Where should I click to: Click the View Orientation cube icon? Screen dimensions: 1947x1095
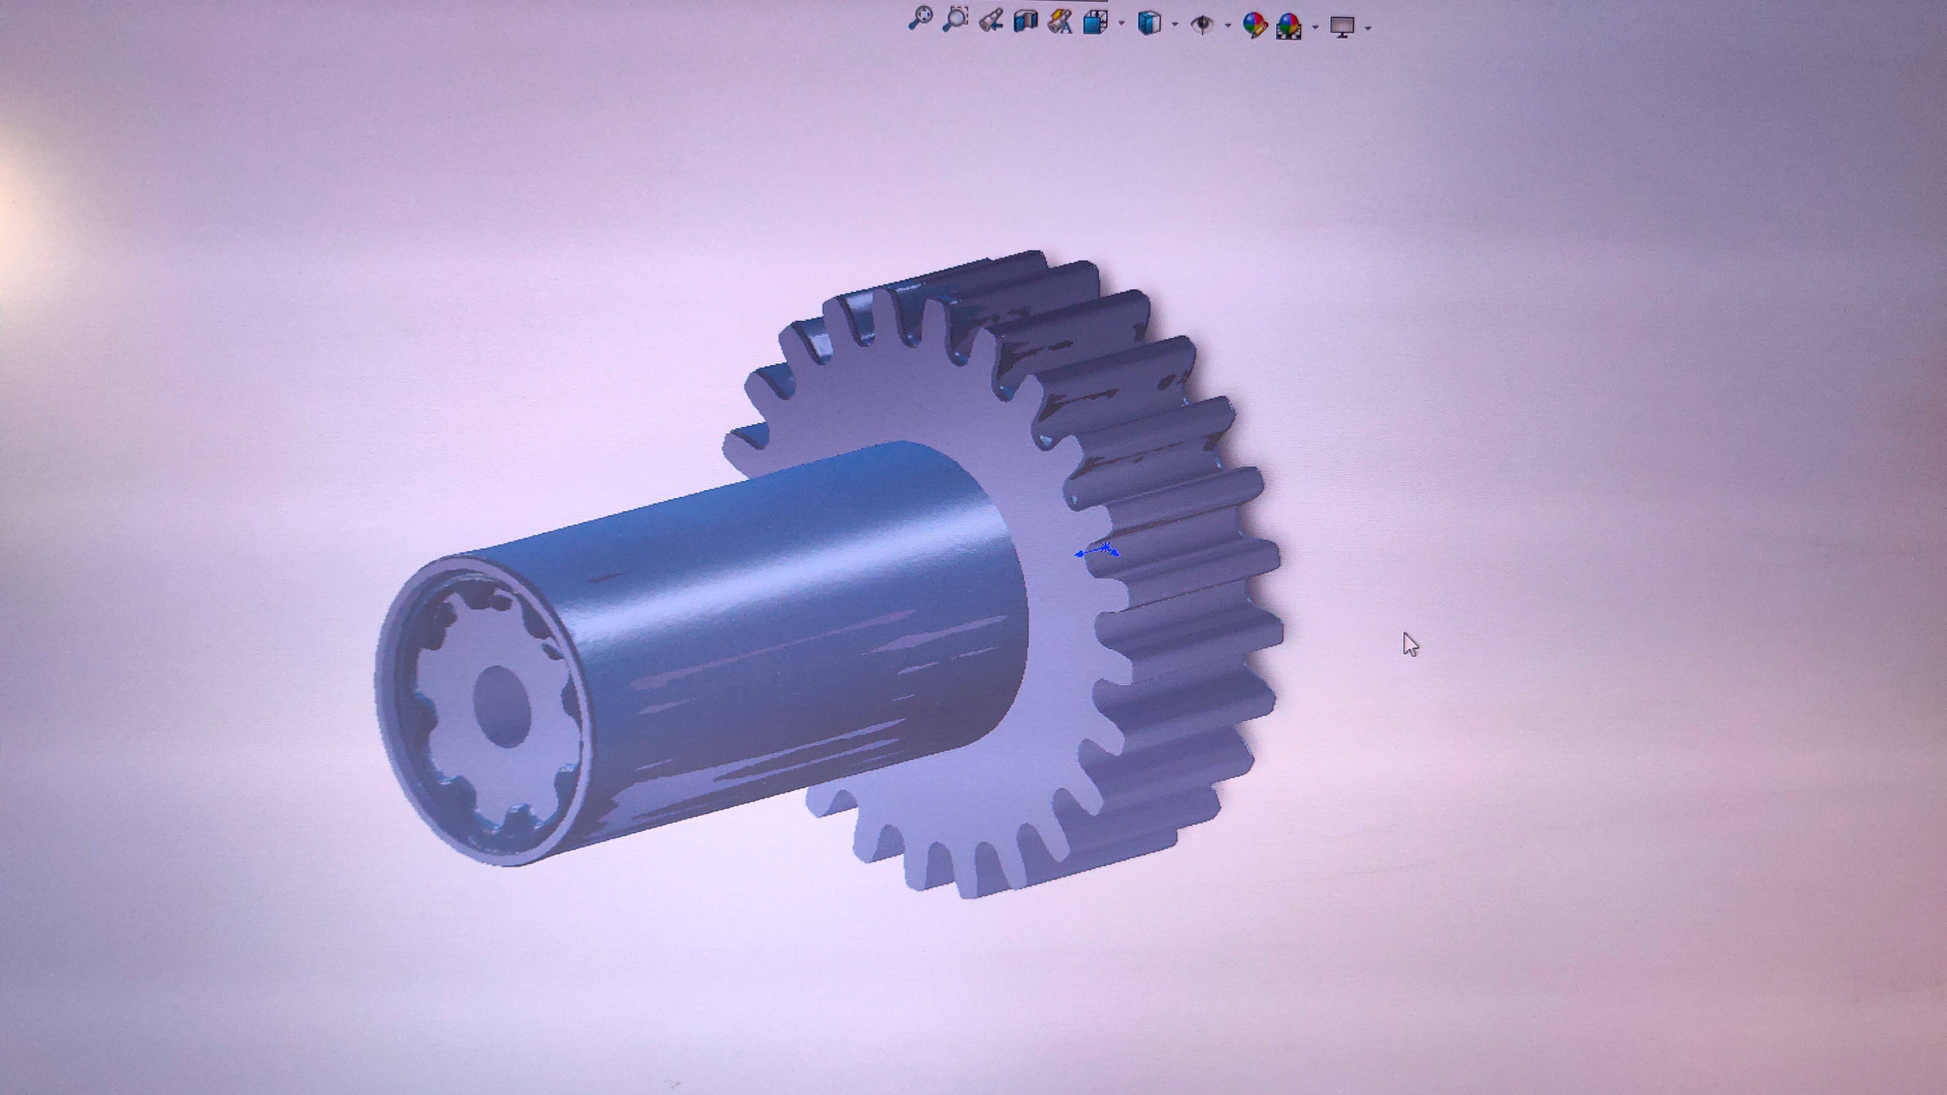(x=1095, y=22)
